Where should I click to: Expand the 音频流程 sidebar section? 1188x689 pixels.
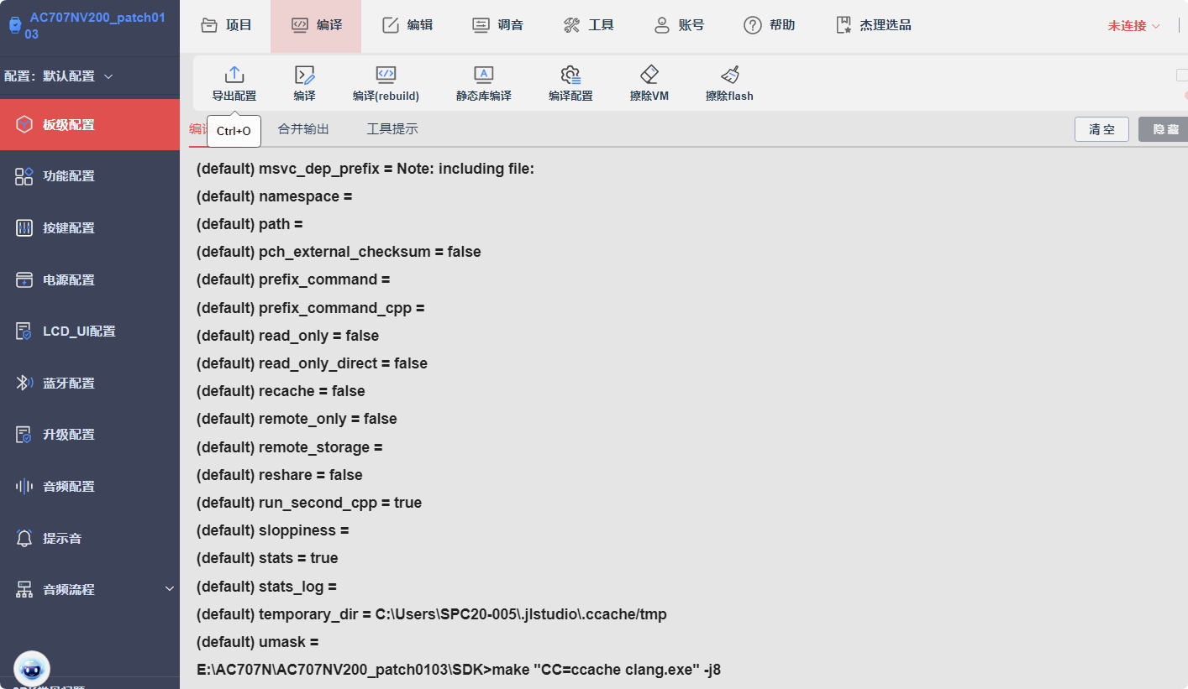pos(90,590)
